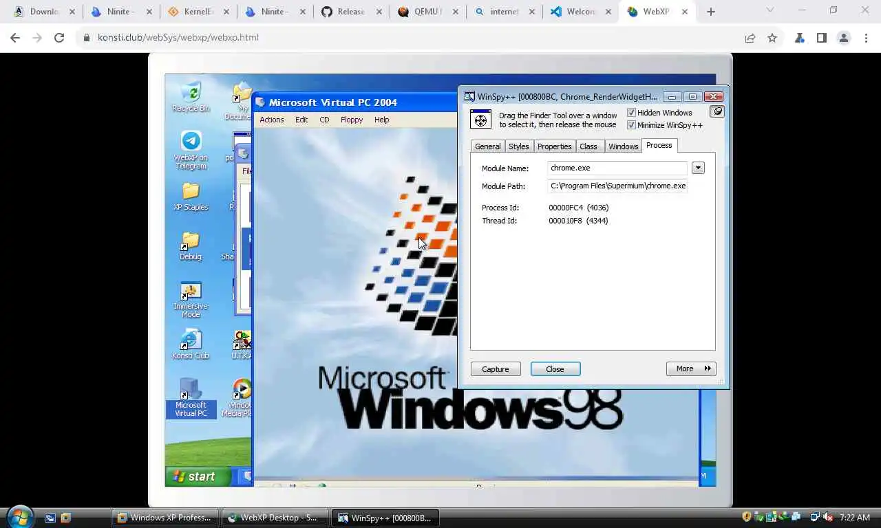
Task: Open a new browser tab with plus icon
Action: [x=711, y=12]
